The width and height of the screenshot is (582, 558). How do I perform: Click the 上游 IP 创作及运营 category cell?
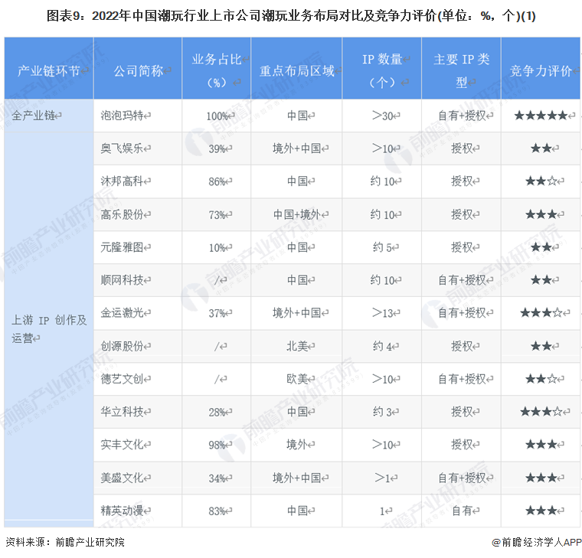click(x=48, y=328)
